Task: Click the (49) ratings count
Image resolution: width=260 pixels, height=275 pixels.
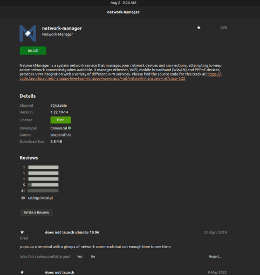Action: coord(224,27)
